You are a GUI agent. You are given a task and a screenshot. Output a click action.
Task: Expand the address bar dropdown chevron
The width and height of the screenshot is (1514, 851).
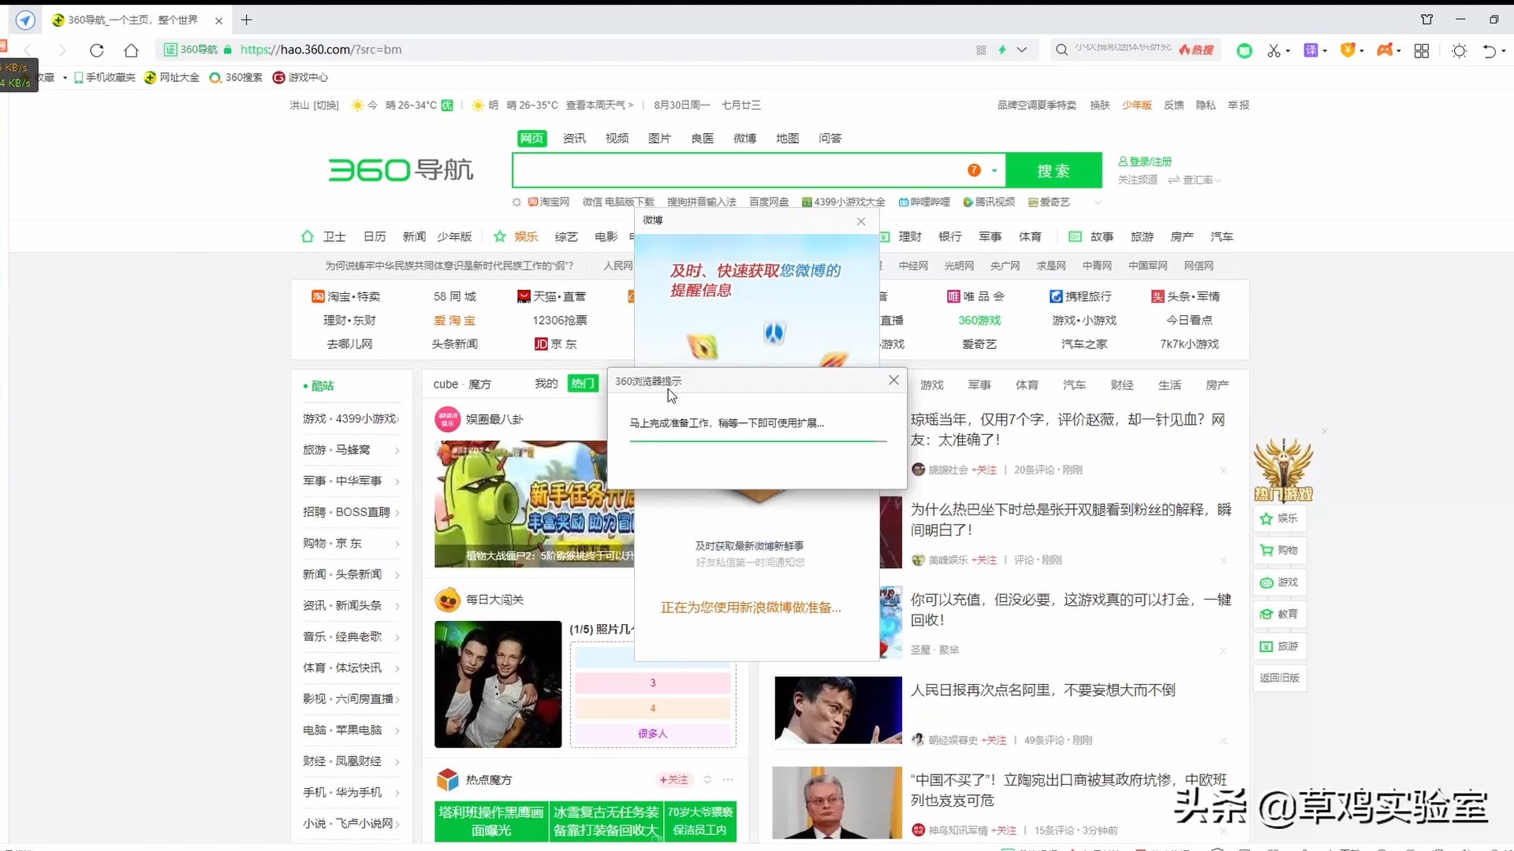coord(1023,50)
